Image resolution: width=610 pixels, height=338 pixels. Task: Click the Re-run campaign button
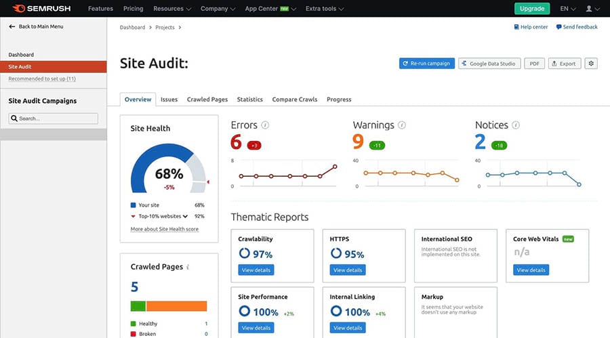tap(426, 64)
